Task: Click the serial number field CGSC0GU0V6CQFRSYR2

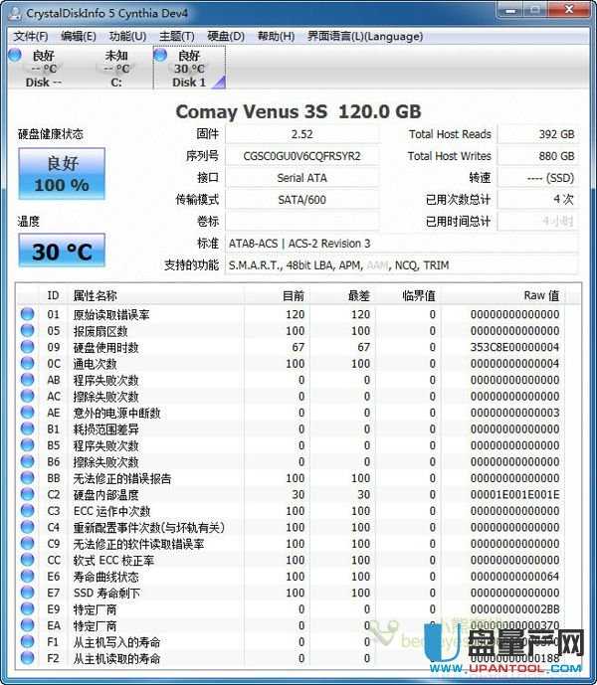Action: [301, 156]
